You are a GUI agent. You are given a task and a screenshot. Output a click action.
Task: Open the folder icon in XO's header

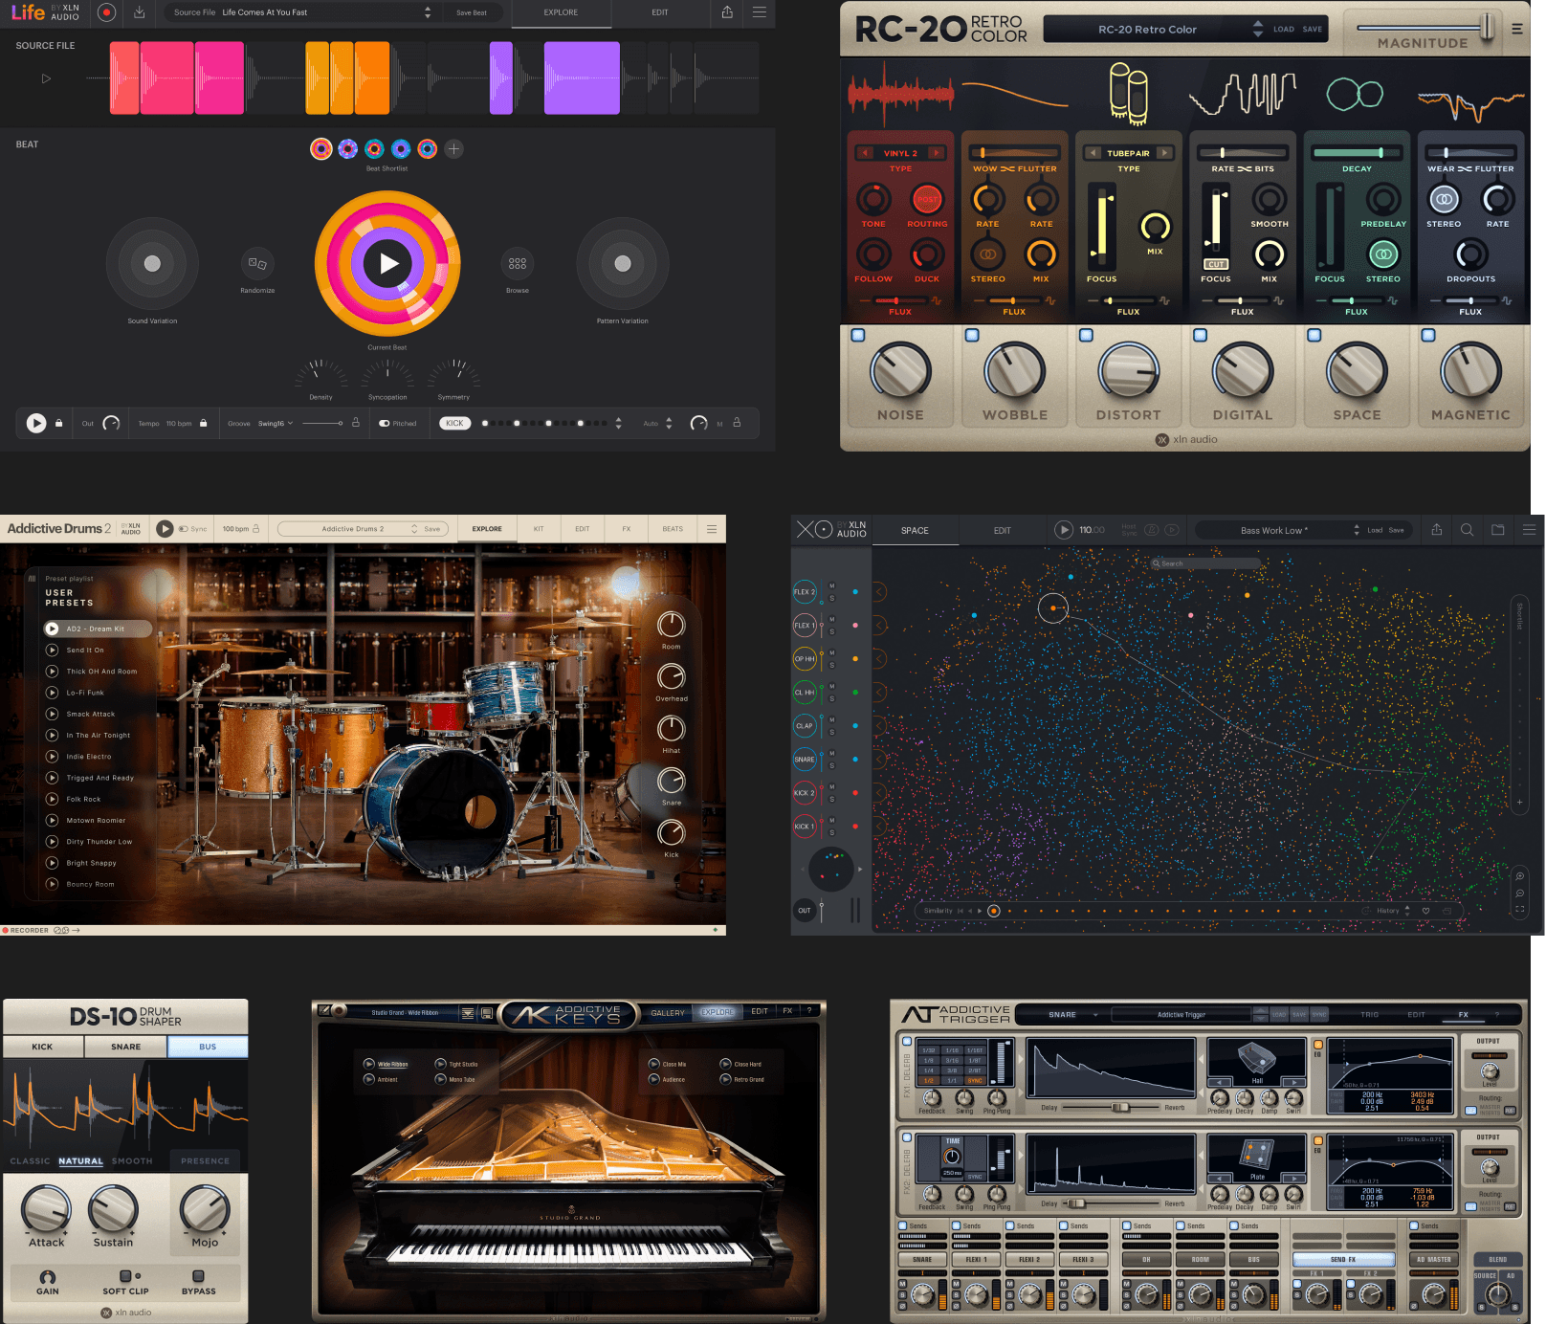click(x=1498, y=530)
